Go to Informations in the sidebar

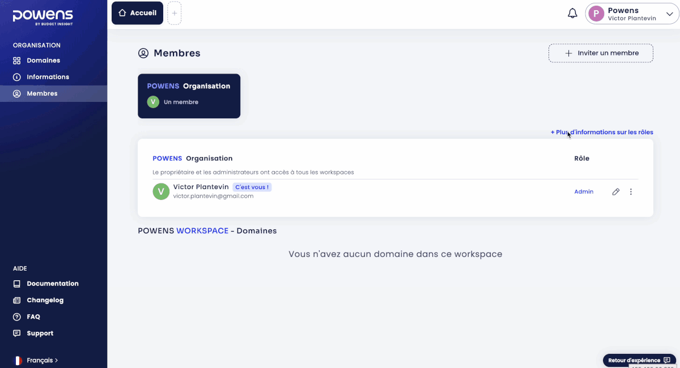[48, 77]
